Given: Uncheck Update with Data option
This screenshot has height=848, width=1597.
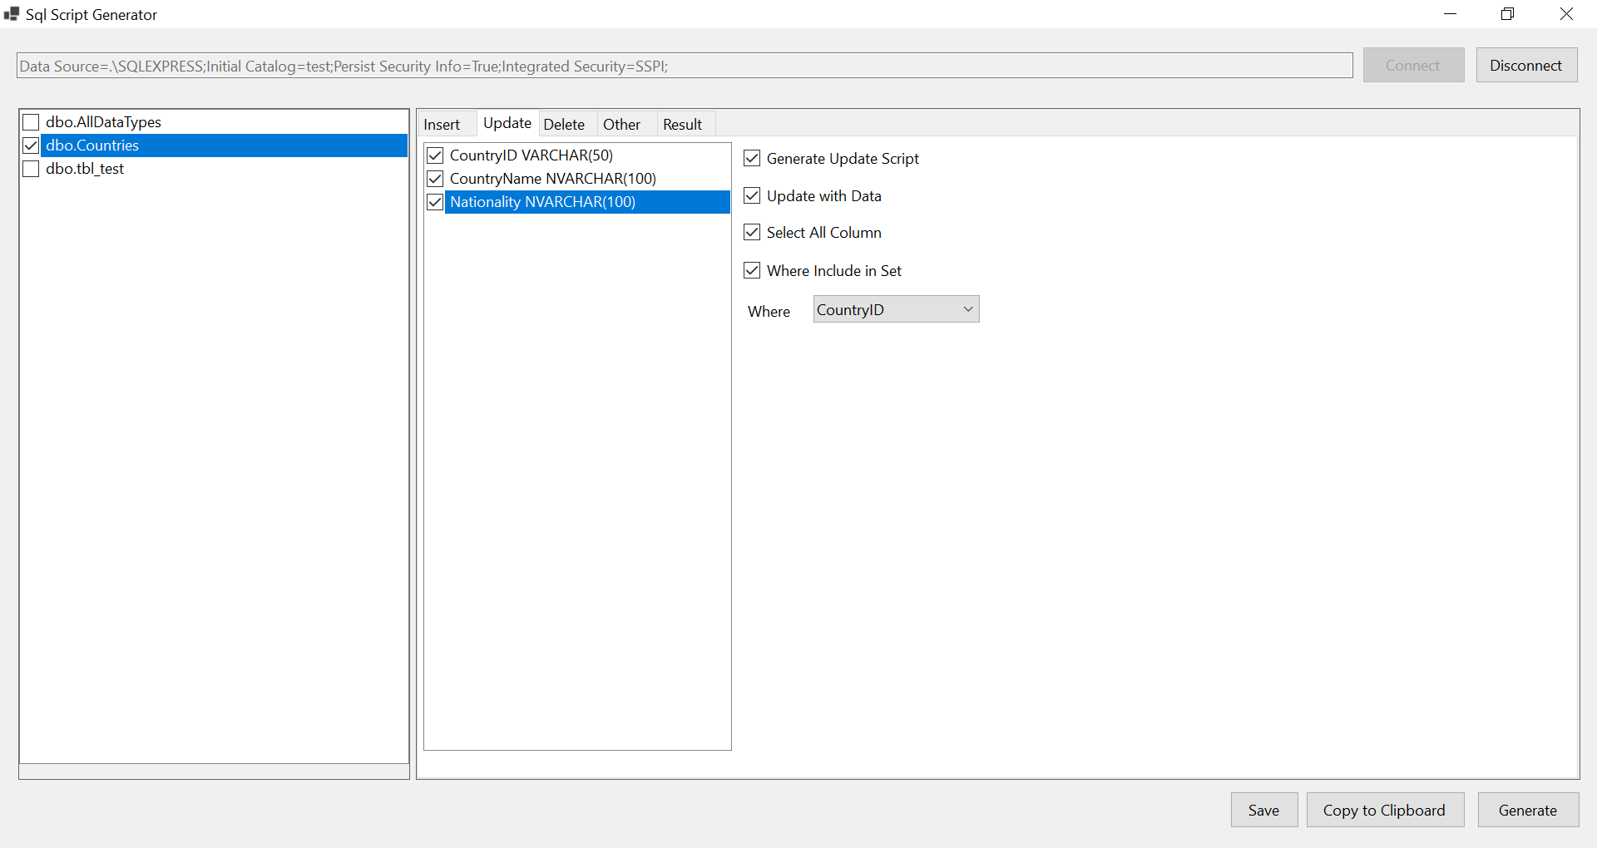Looking at the screenshot, I should point(752,195).
